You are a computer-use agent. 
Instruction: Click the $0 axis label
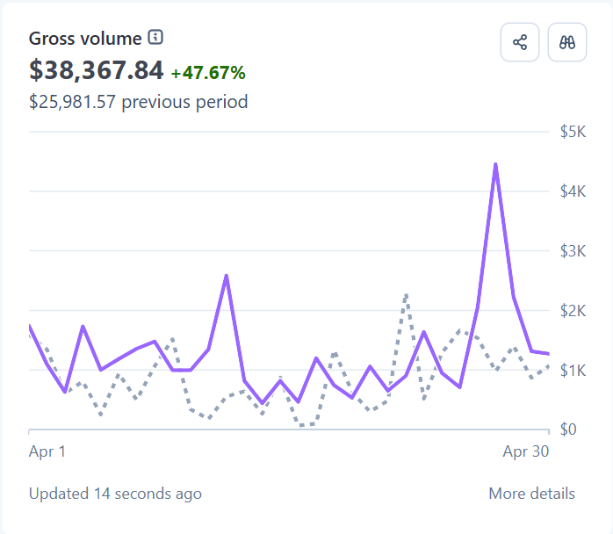(x=568, y=429)
